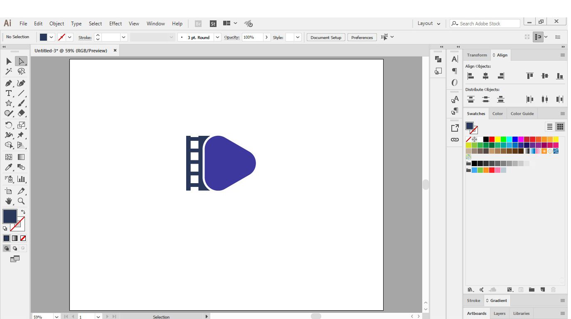571x319 pixels.
Task: Swap fill and stroke colors
Action: 23,212
